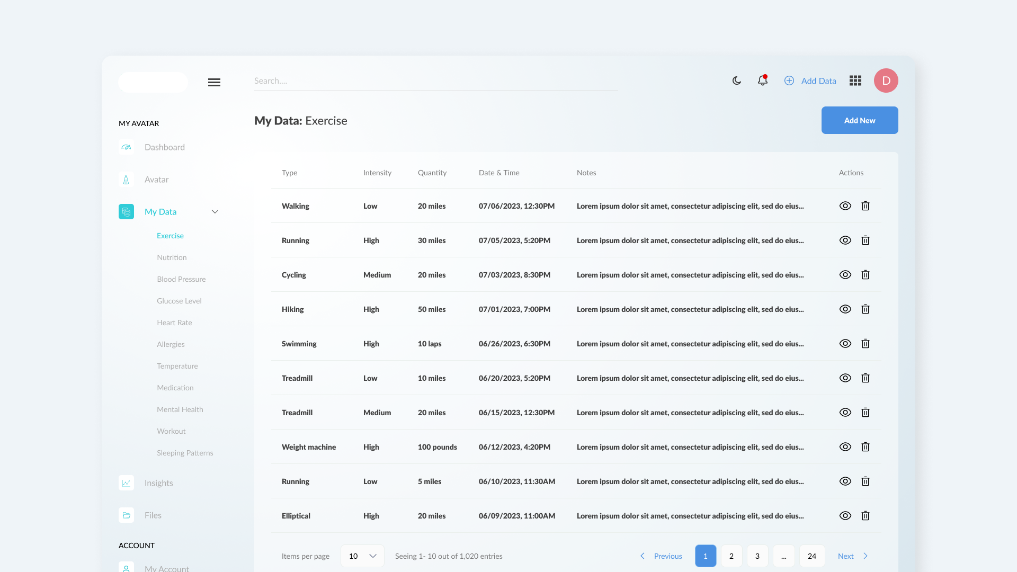The width and height of the screenshot is (1017, 572).
Task: Collapse the My Data submenu chevron
Action: (x=215, y=212)
